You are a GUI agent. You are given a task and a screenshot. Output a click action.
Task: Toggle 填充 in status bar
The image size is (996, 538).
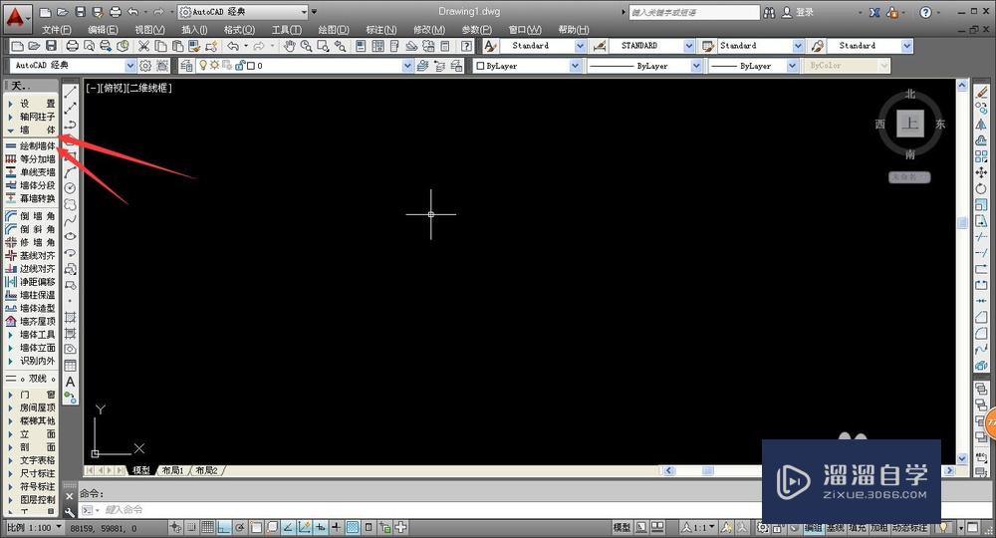tap(857, 528)
